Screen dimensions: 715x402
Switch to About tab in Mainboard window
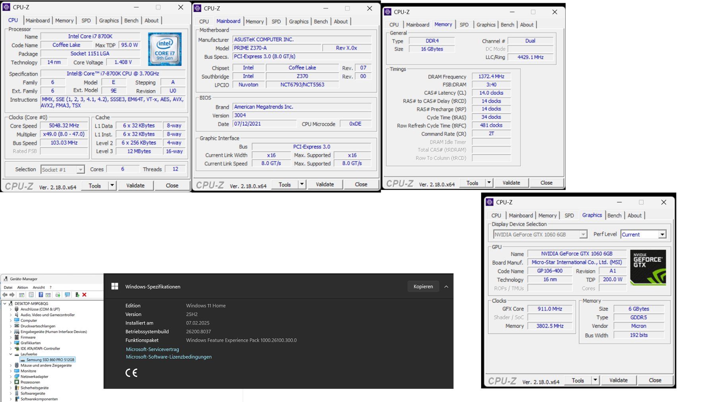341,21
